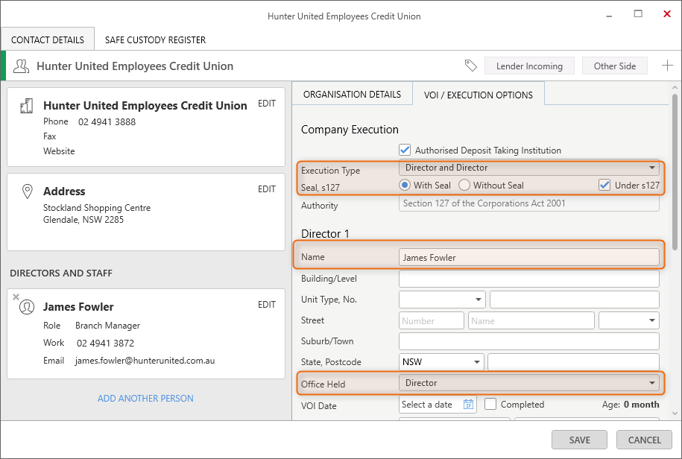This screenshot has width=682, height=459.
Task: Open the street type dropdown
Action: tap(628, 320)
